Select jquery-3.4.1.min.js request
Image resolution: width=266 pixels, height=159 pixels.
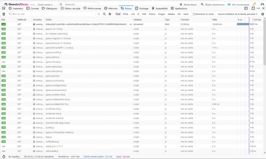tap(132, 29)
